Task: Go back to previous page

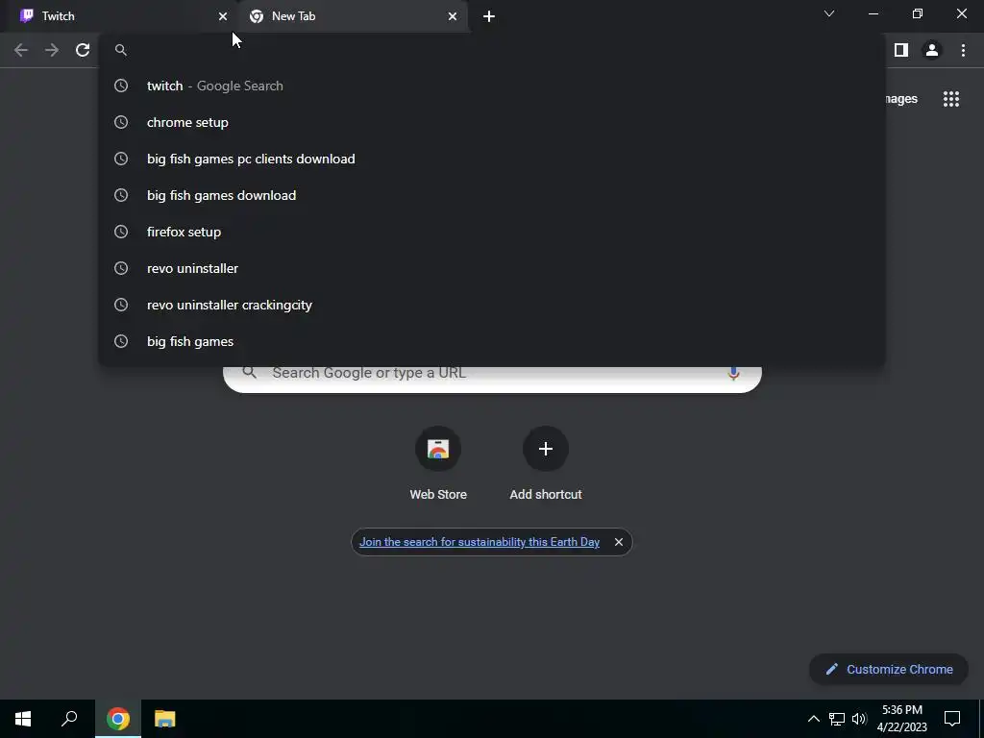Action: point(21,50)
